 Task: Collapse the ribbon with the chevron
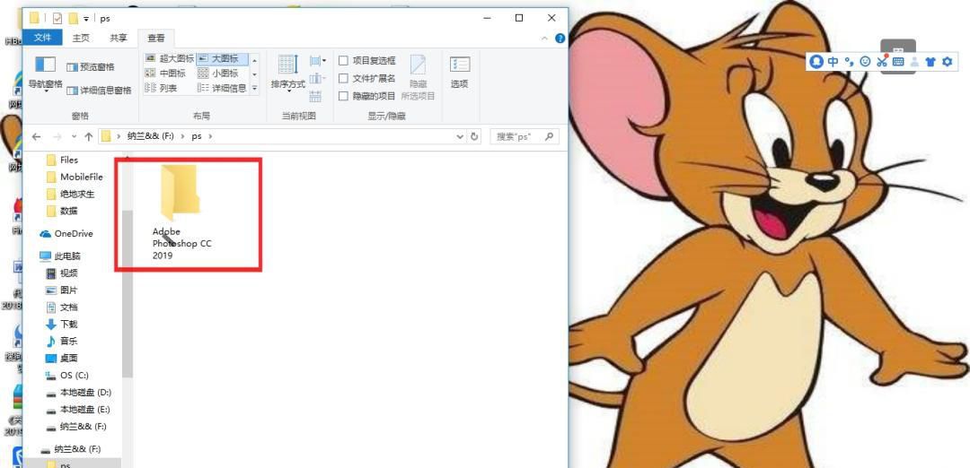(x=545, y=39)
